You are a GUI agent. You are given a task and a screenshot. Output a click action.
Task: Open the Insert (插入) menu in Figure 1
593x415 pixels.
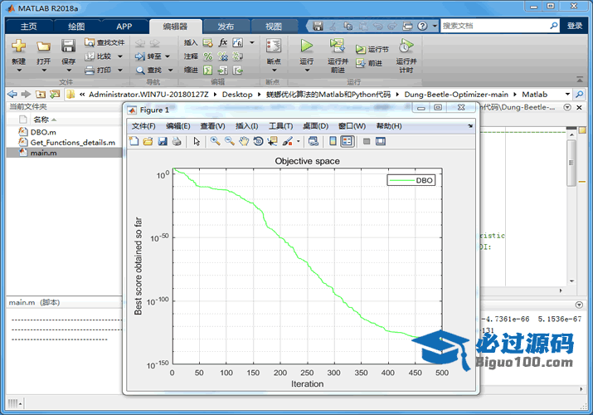coord(246,126)
